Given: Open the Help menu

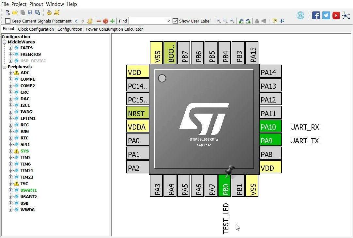Looking at the screenshot, I should [71, 4].
